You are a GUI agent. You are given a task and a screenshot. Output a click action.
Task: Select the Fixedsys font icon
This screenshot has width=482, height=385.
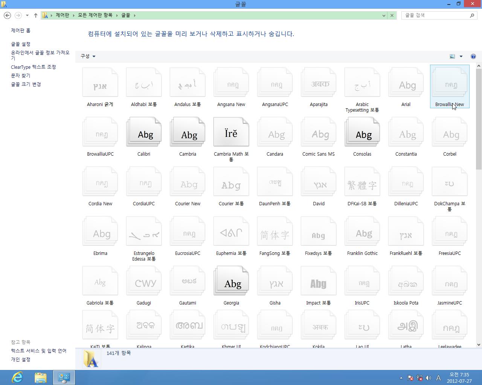click(x=319, y=232)
